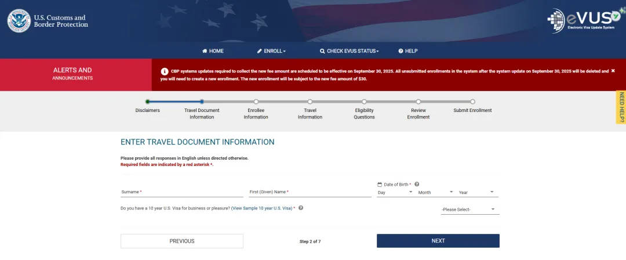
Task: Go to the Home menu item
Action: [x=213, y=51]
